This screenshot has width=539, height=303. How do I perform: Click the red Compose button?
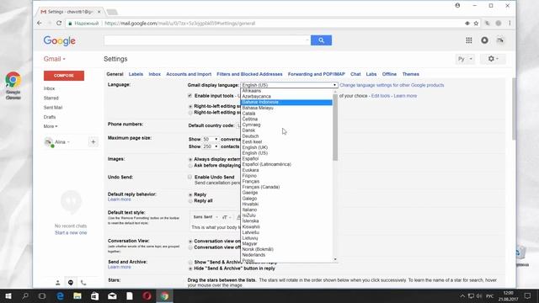[64, 76]
